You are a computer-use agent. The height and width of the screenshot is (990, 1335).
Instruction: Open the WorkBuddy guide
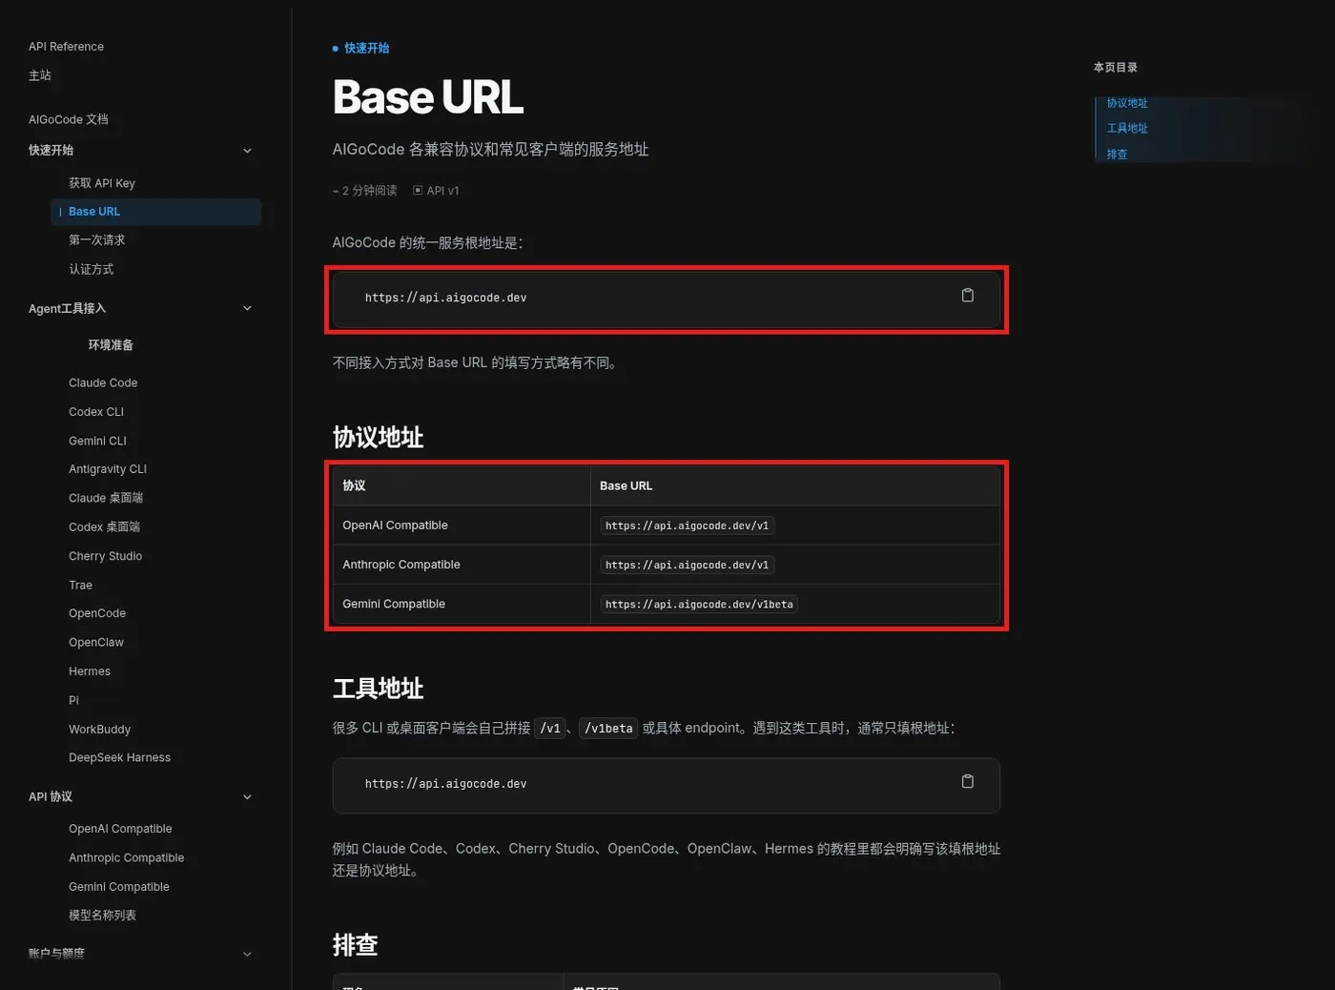click(99, 730)
